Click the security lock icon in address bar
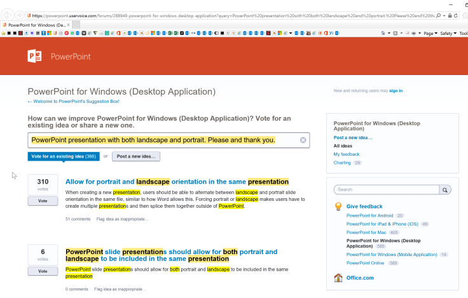This screenshot has height=298, width=468. (450, 15)
